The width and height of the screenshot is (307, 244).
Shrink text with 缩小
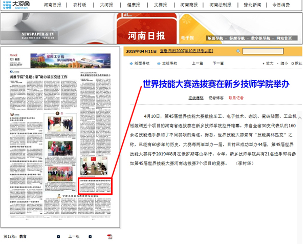283,64
